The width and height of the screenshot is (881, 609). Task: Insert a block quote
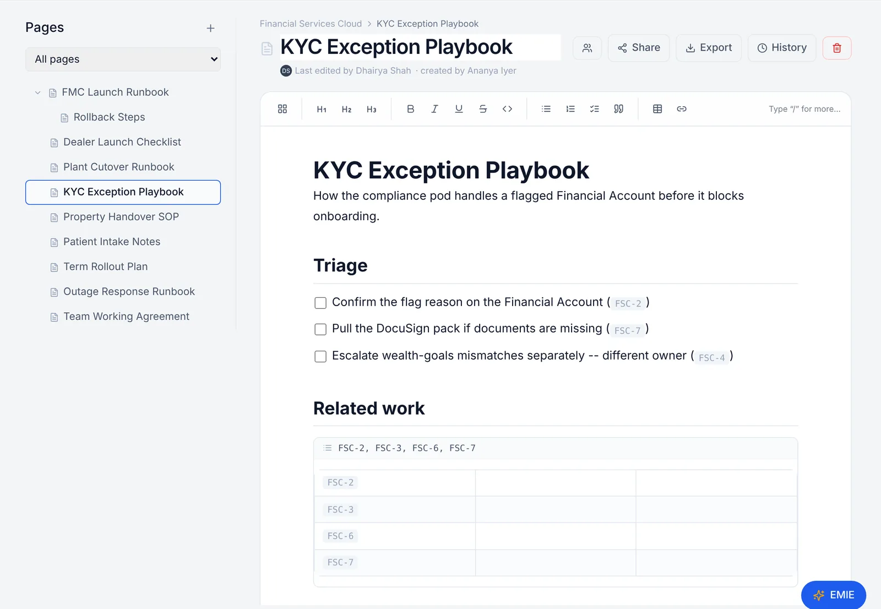pos(619,109)
